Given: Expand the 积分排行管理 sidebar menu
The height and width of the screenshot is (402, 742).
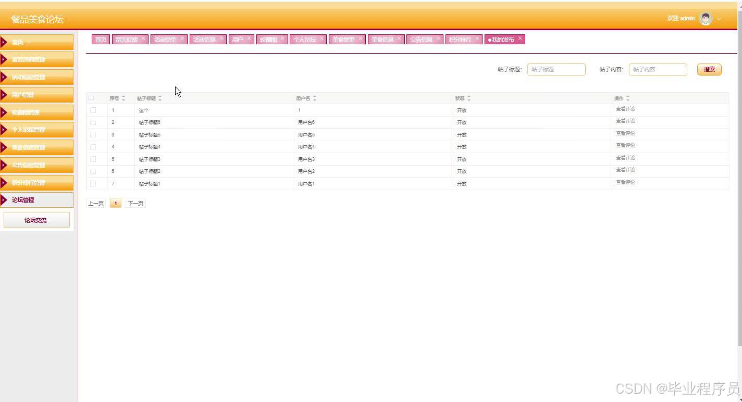Looking at the screenshot, I should pyautogui.click(x=36, y=183).
